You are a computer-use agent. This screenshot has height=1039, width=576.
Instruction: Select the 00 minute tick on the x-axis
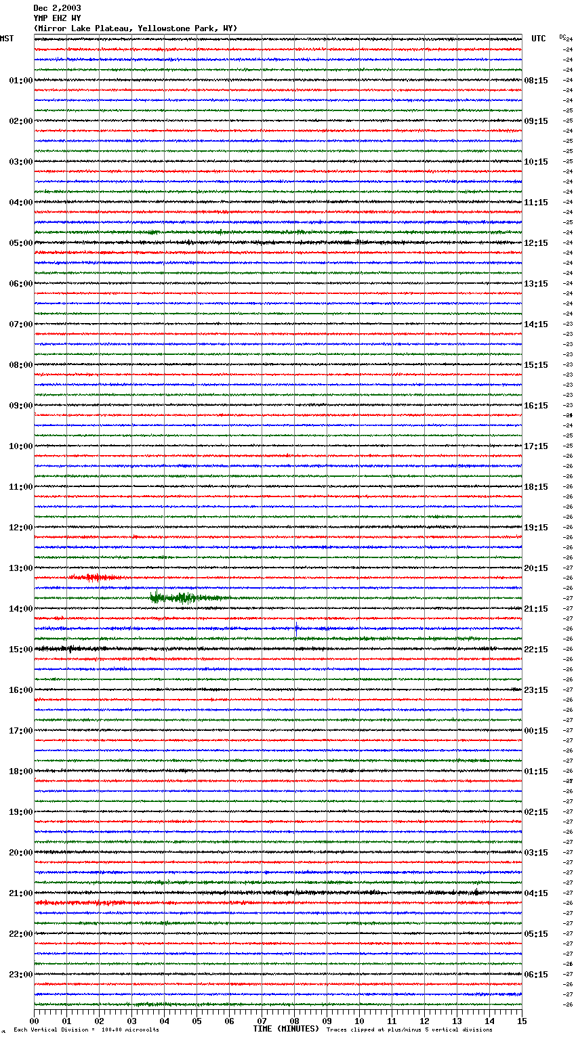[35, 1021]
